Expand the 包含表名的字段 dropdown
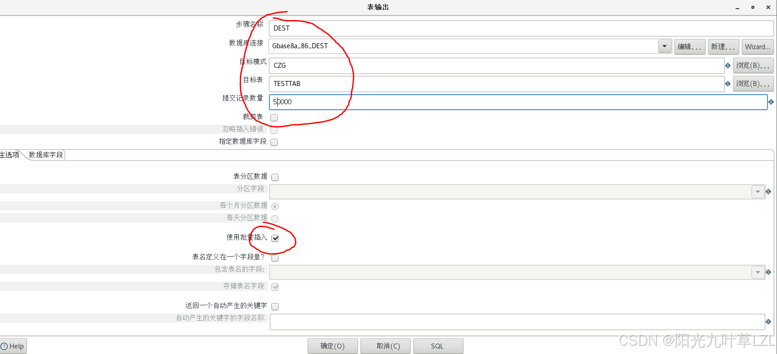 tap(758, 272)
